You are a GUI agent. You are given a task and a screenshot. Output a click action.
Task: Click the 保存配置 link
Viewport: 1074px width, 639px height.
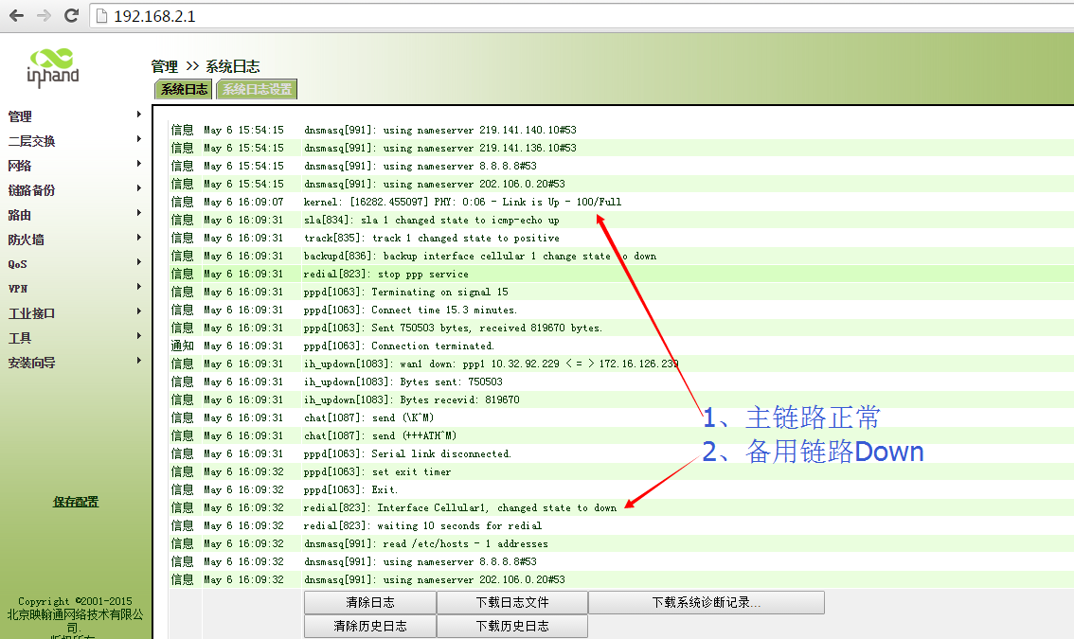(x=76, y=502)
